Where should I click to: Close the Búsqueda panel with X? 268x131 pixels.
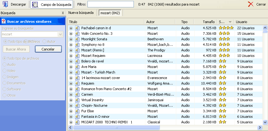point(63,13)
